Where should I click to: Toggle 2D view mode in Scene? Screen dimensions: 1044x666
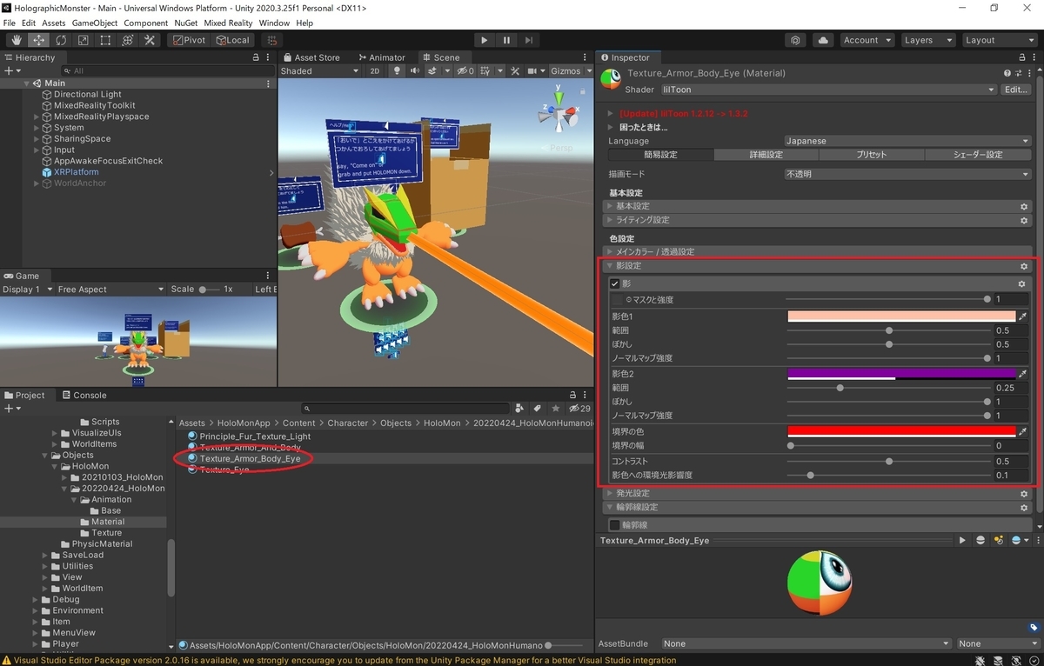pos(375,71)
